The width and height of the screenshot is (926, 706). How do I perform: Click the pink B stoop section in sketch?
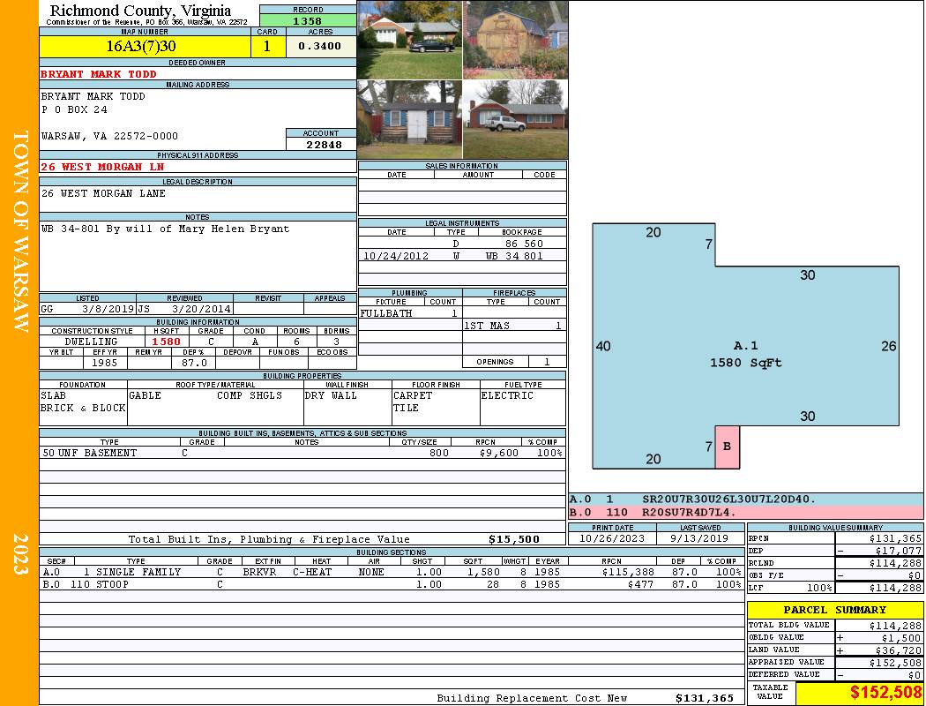point(727,447)
